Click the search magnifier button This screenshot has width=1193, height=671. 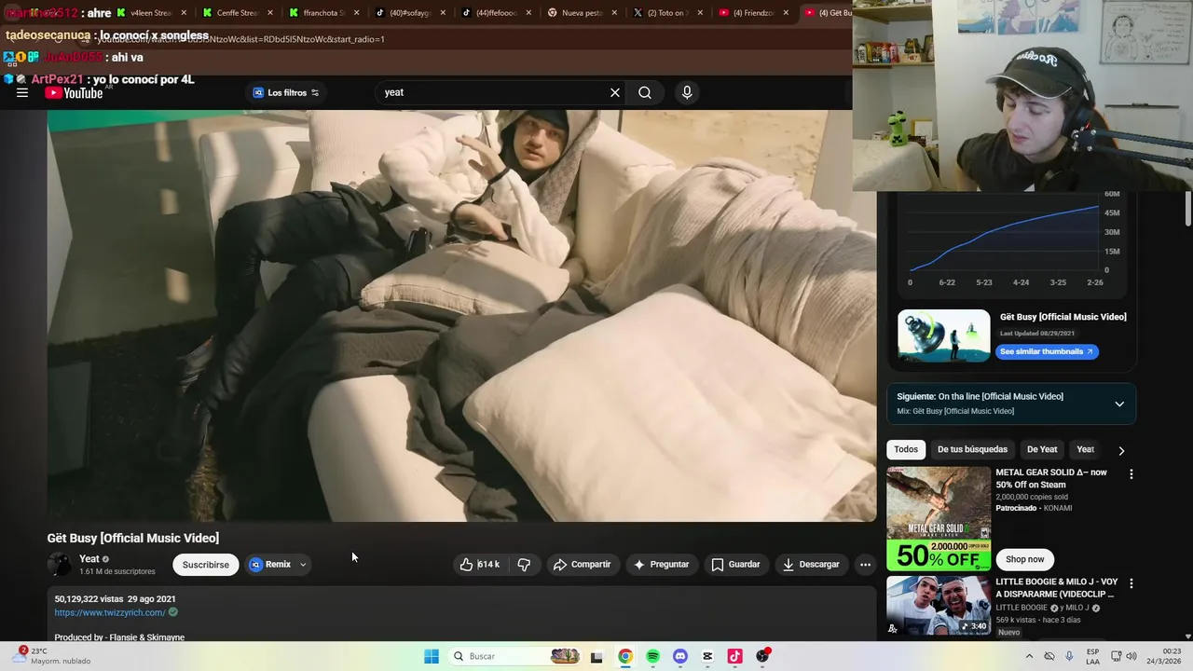pos(645,92)
